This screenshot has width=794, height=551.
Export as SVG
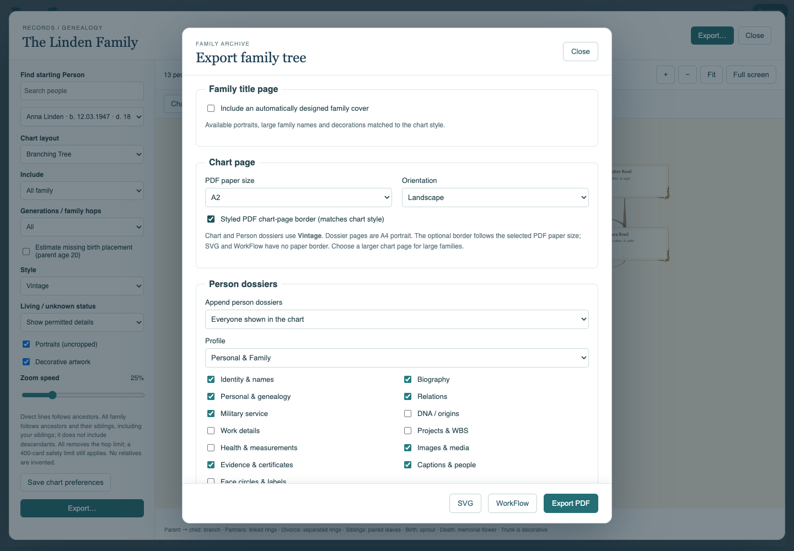click(465, 503)
